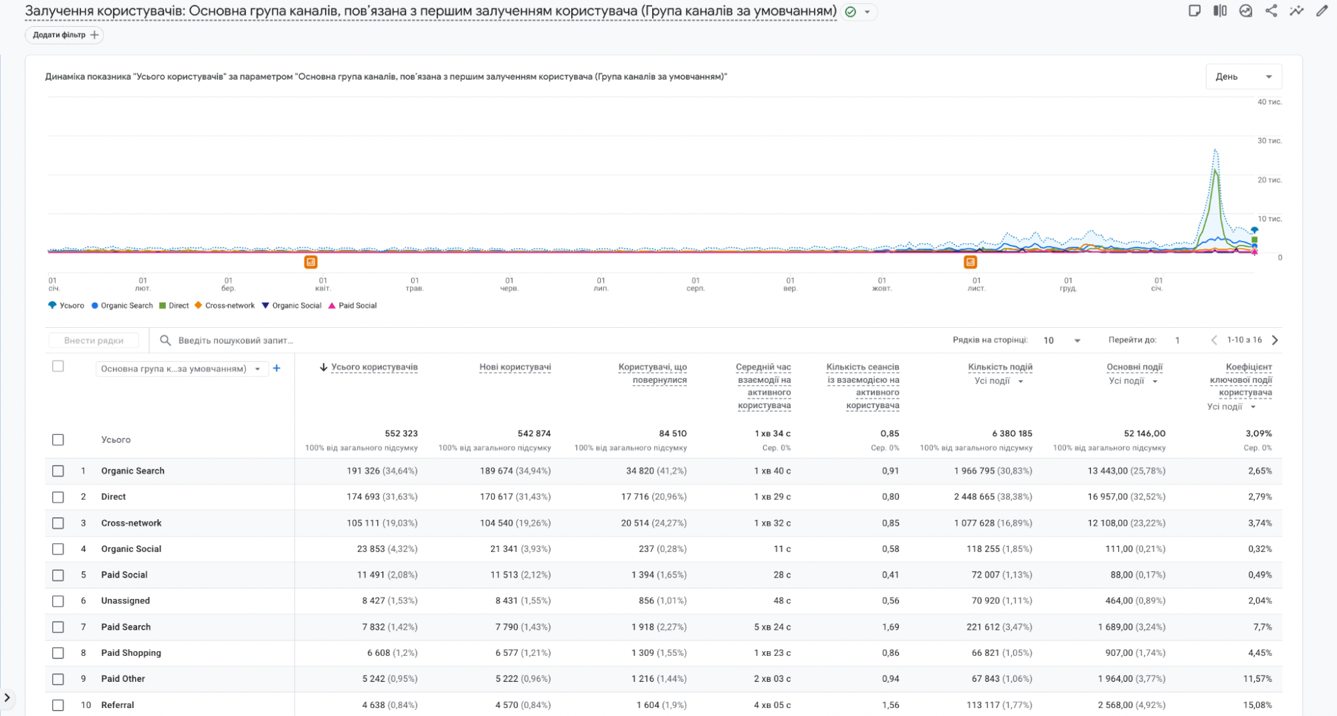Open the compare columns icon
Screen dimensions: 1337x716
point(1220,11)
